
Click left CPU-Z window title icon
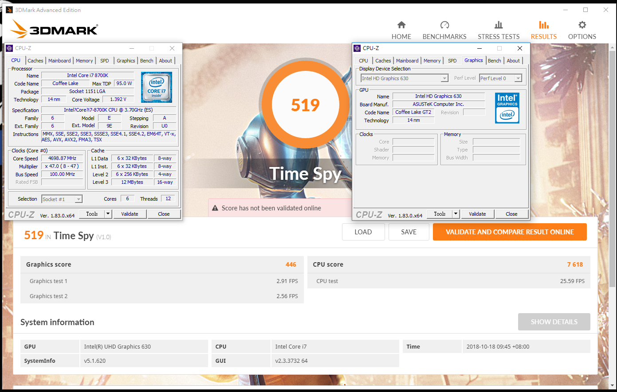coord(9,48)
